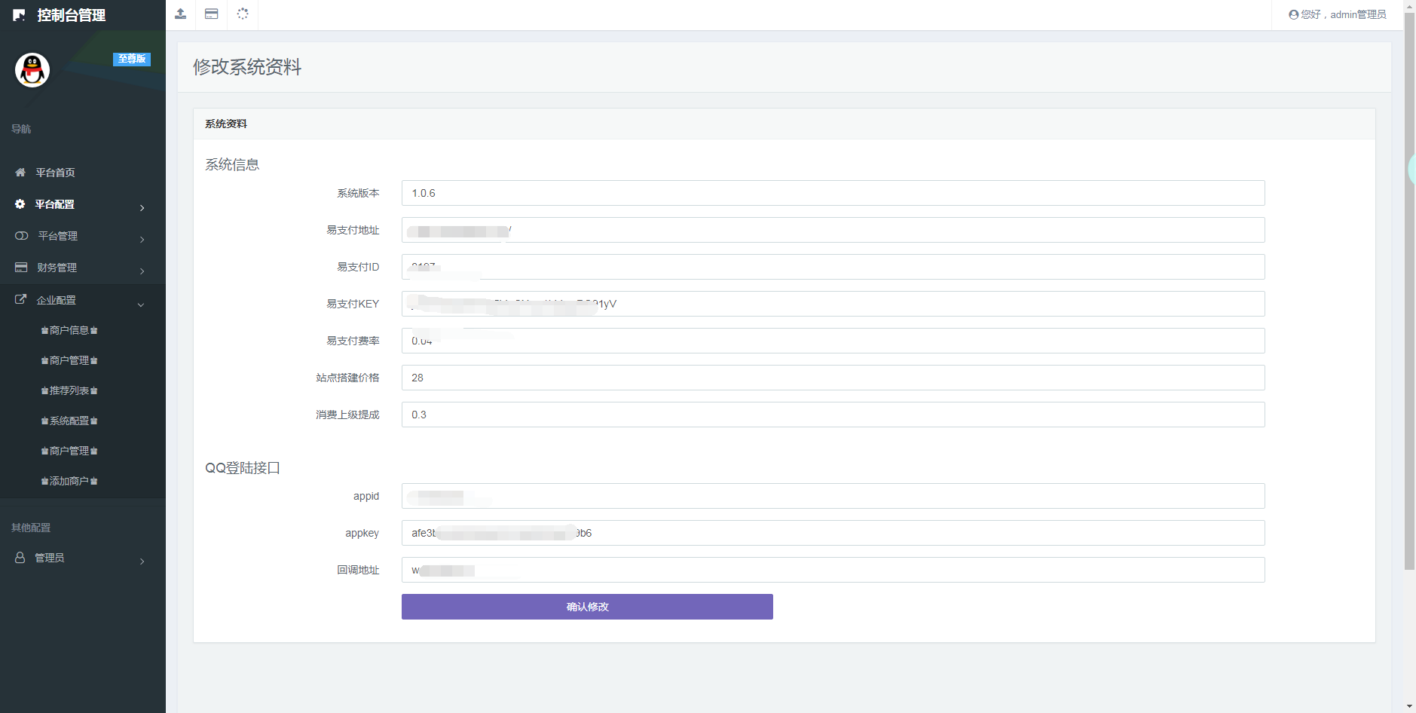1416x713 pixels.
Task: Click the card icon beside 财务管理
Action: click(x=21, y=268)
